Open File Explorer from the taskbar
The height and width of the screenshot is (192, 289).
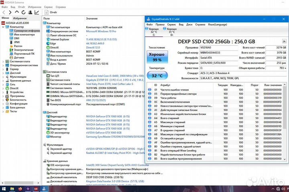(x=12, y=189)
